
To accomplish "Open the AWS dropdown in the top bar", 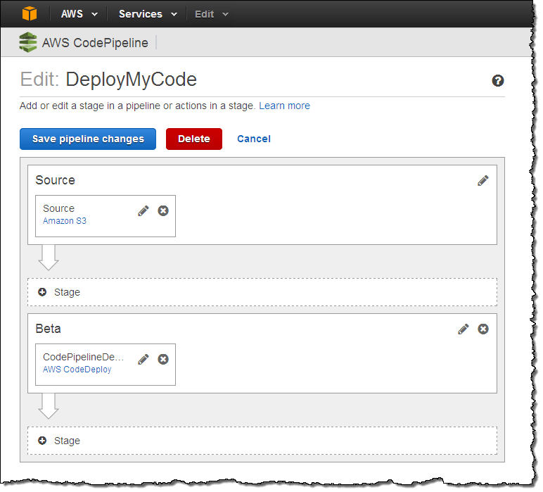I will tap(77, 14).
